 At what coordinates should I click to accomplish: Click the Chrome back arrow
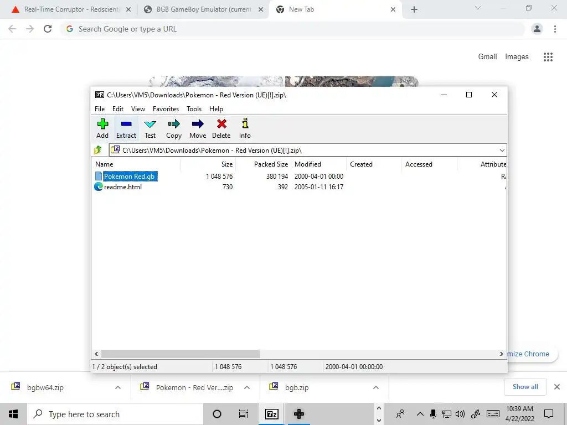click(x=12, y=29)
